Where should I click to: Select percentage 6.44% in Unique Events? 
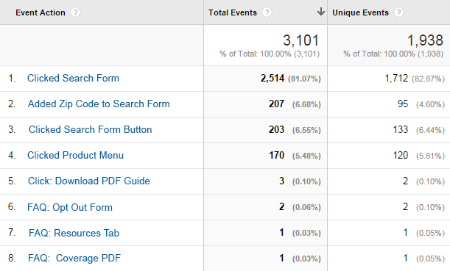click(x=431, y=130)
